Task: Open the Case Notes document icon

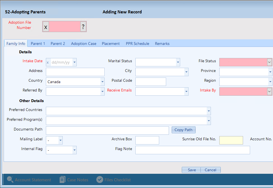Action: pos(62,180)
